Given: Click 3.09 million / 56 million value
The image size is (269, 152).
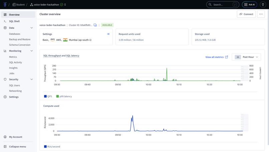Looking at the screenshot, I should (x=131, y=40).
